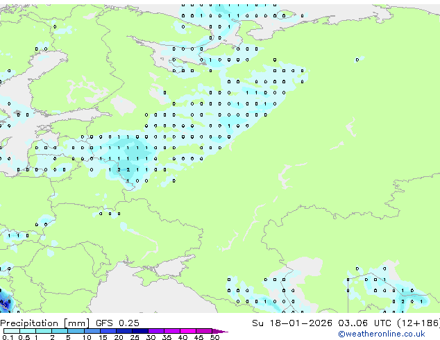Select the '35' legend scale label
The width and height of the screenshot is (440, 340).
[167, 337]
